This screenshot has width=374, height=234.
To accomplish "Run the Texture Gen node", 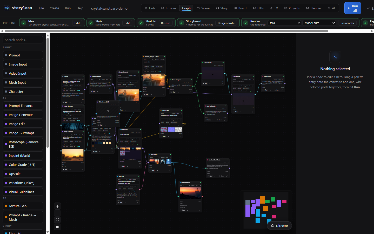I will click(x=164, y=136).
